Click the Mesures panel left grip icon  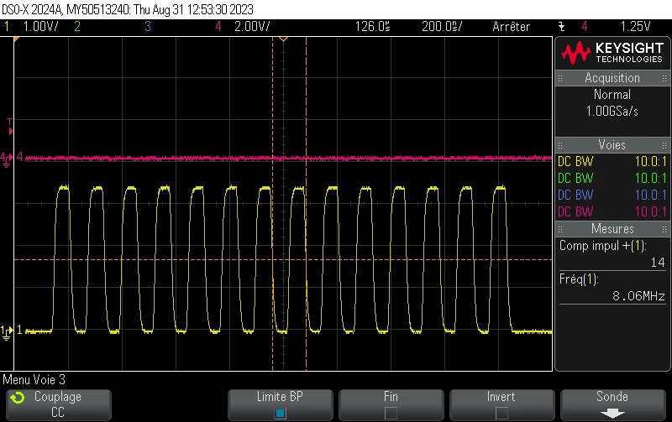[x=560, y=229]
